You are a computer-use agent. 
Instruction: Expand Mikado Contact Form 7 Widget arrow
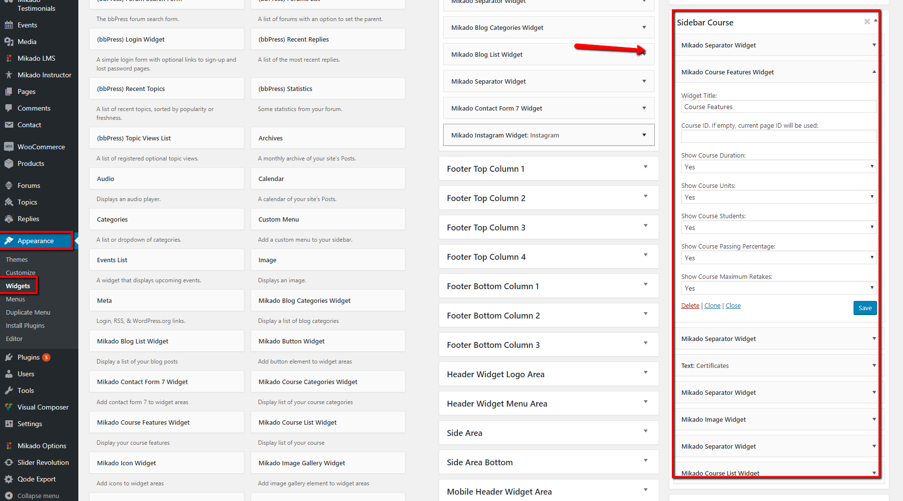[644, 108]
